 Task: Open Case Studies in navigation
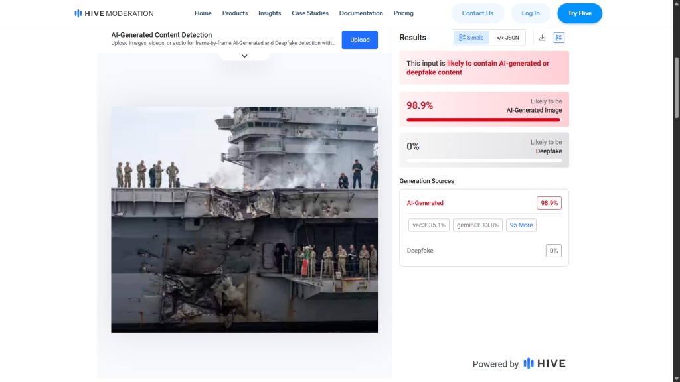pyautogui.click(x=310, y=13)
